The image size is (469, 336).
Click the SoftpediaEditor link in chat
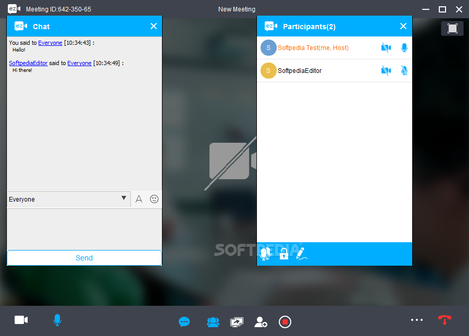(28, 63)
